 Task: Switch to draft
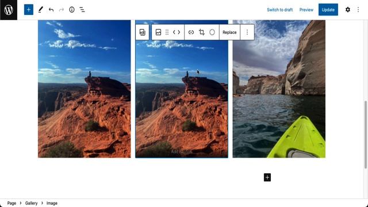pyautogui.click(x=280, y=10)
